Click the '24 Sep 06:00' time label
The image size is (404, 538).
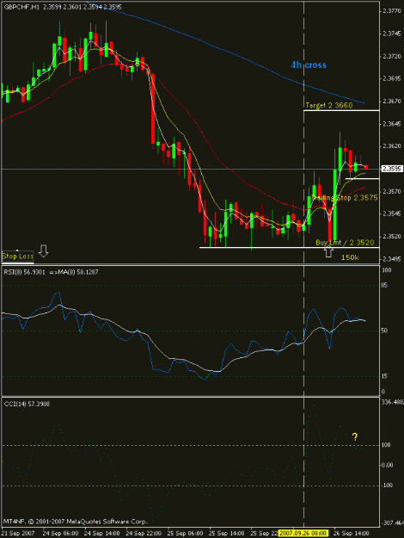(x=60, y=534)
